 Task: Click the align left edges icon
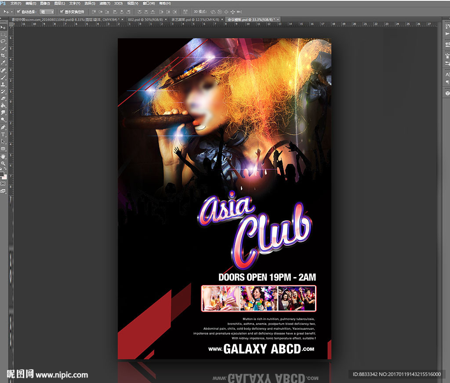(x=115, y=12)
